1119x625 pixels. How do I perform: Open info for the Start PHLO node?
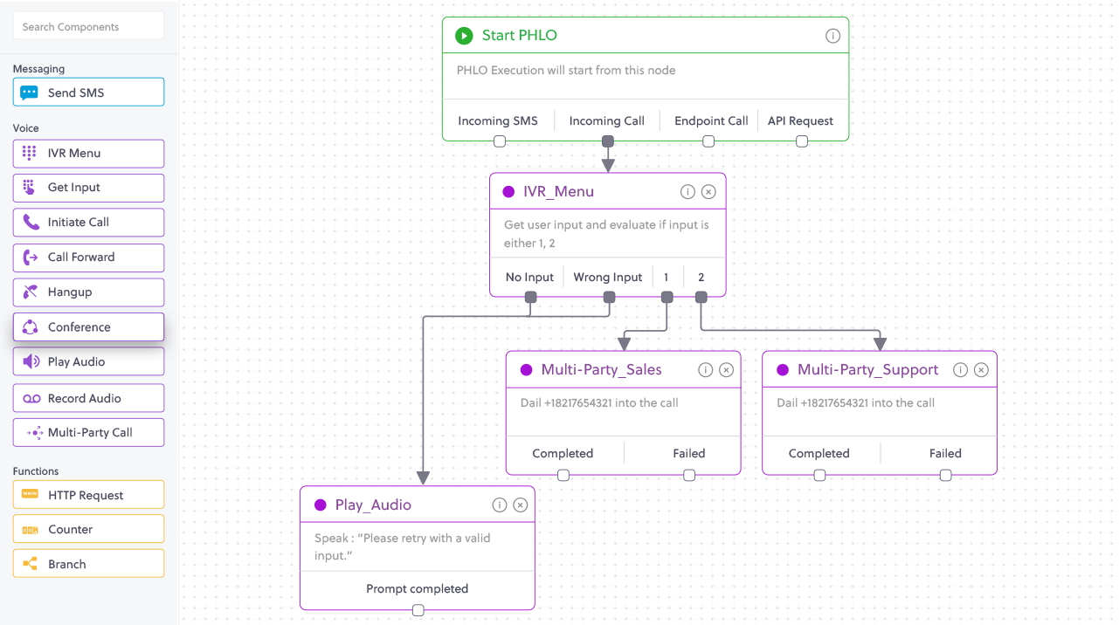(x=832, y=36)
